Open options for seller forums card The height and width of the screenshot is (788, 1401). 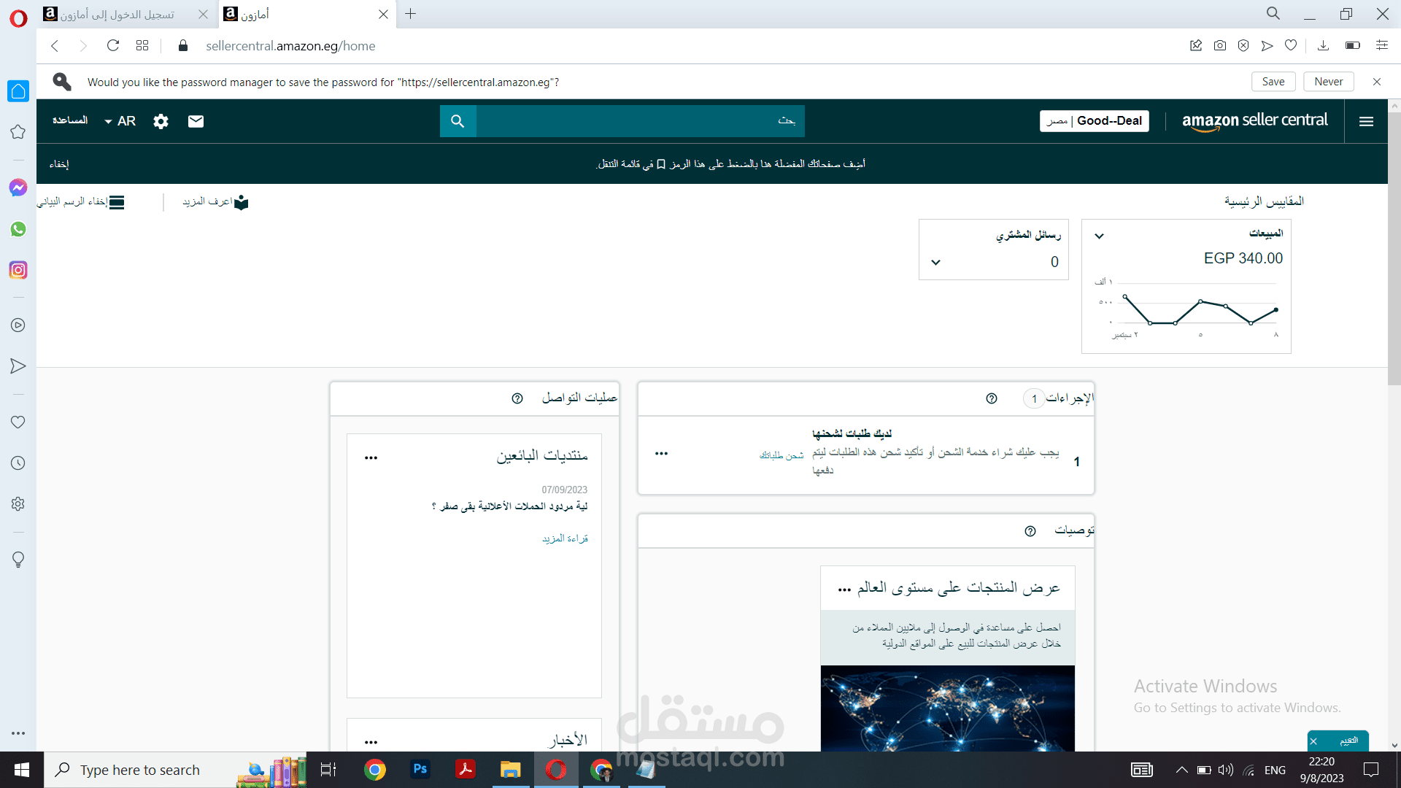371,458
